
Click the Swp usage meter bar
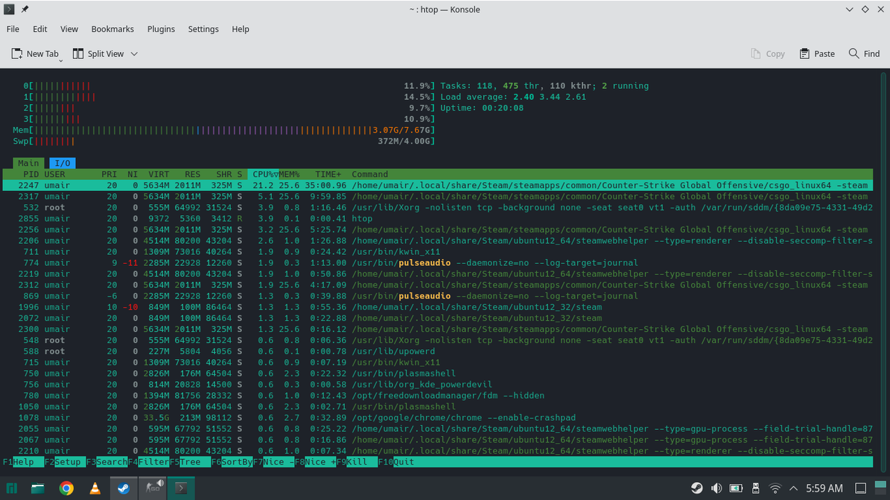224,141
